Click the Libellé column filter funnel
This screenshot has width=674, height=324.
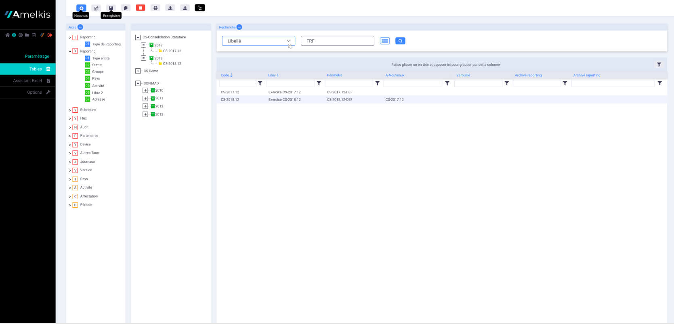(319, 83)
